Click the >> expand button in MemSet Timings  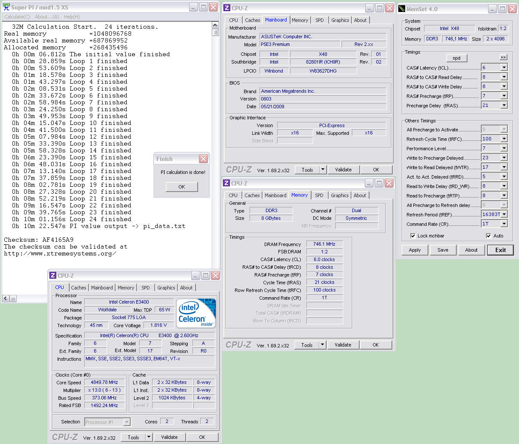[503, 57]
